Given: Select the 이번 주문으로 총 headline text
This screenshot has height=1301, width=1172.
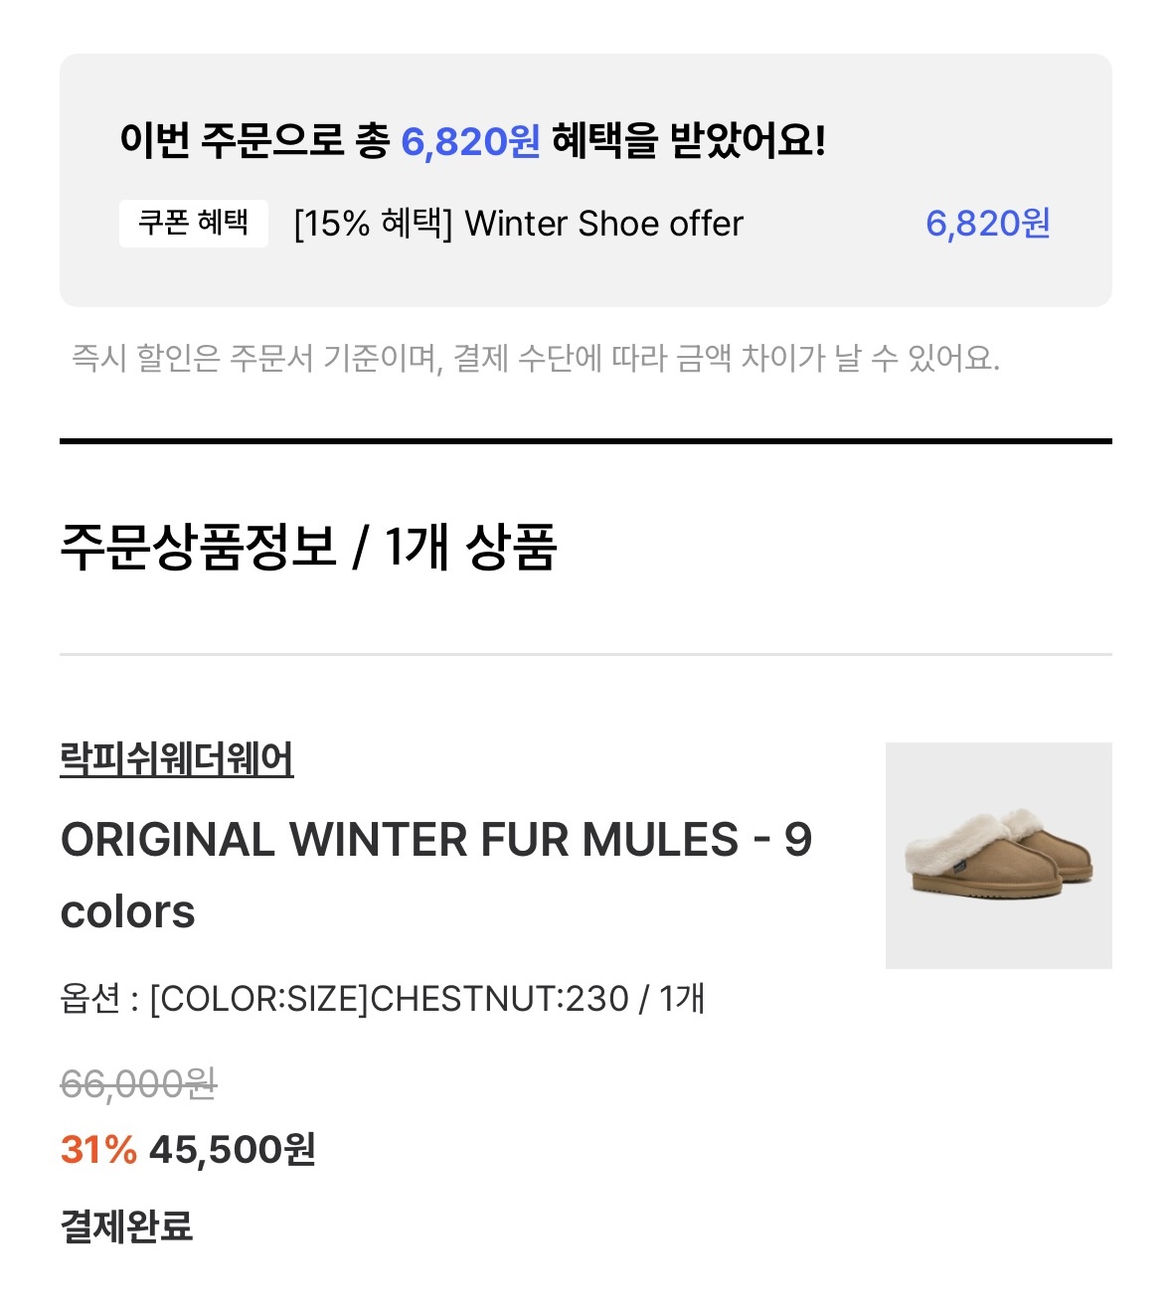Looking at the screenshot, I should point(254,140).
